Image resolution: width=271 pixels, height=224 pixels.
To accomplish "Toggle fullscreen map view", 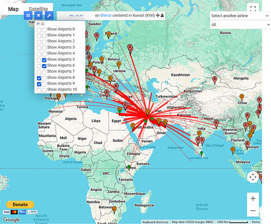I will pos(253,9).
